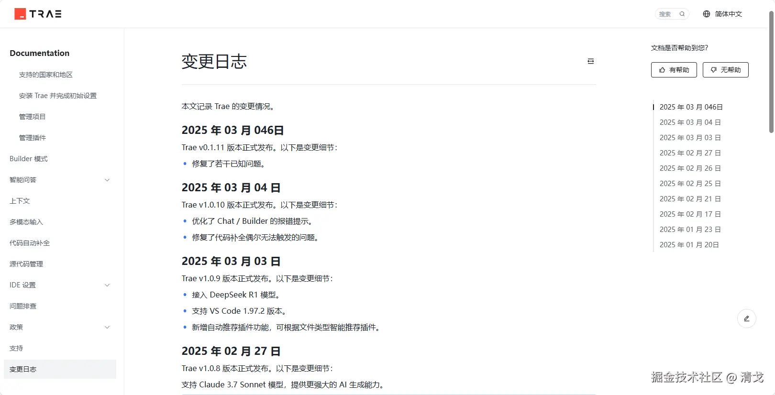Mark the doc as not helpful (无帮助)
The image size is (775, 395).
point(725,70)
